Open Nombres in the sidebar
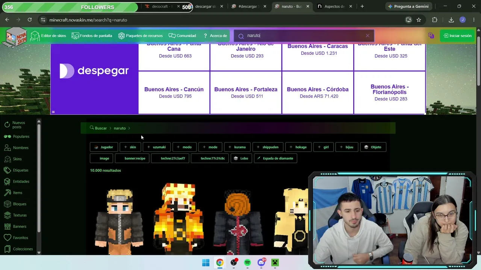 pos(16,148)
